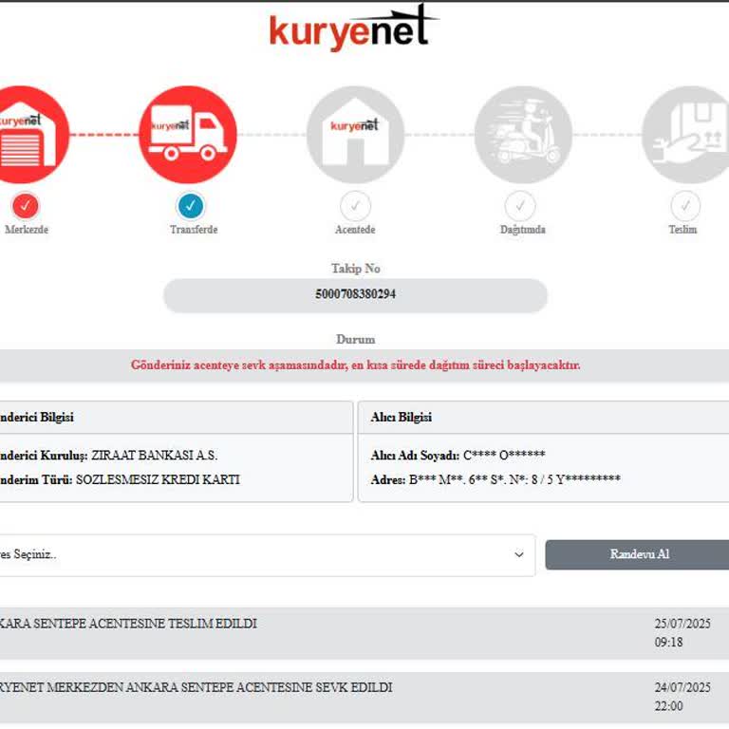Viewport: 729px width, 729px height.
Task: Open the 'Seçiniz..' address dropdown
Action: 268,555
